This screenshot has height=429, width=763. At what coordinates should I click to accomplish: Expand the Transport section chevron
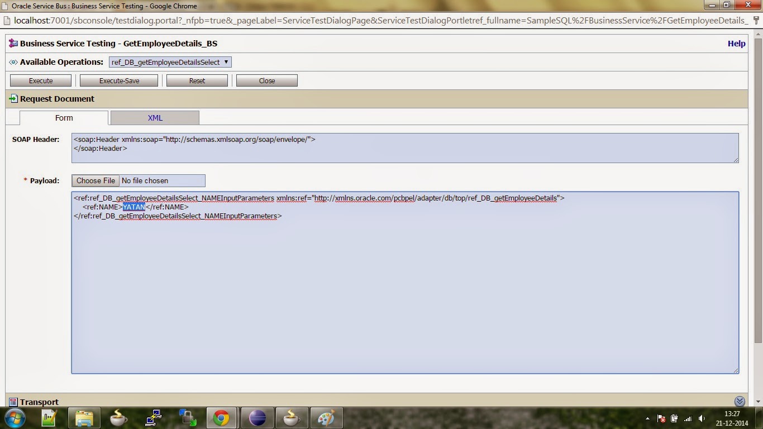point(740,401)
